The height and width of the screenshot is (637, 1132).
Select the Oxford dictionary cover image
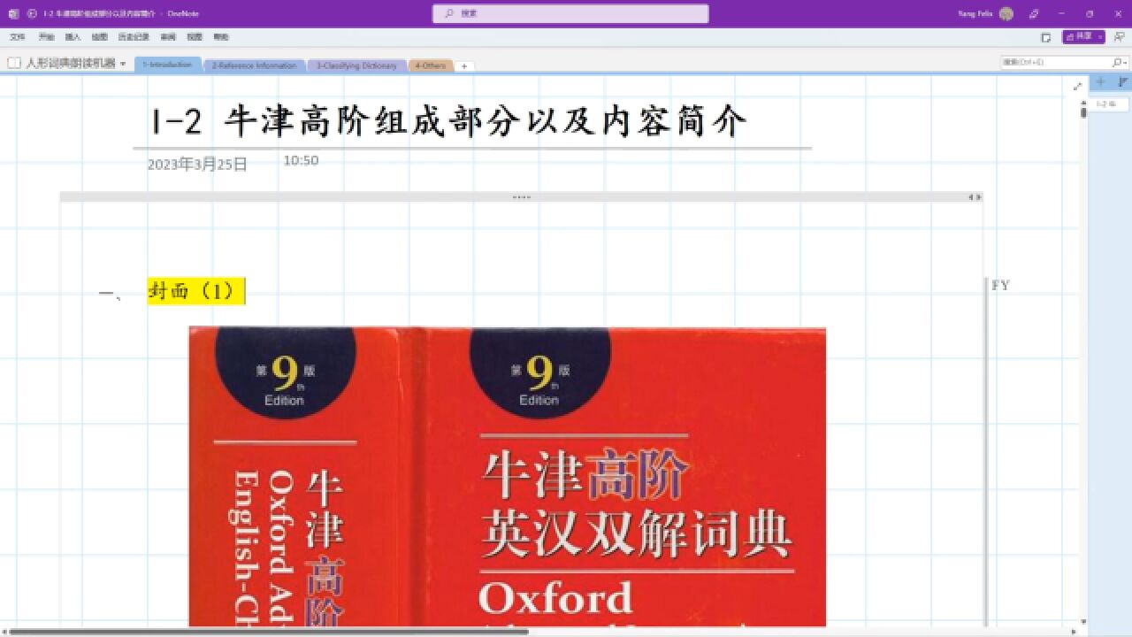click(508, 477)
